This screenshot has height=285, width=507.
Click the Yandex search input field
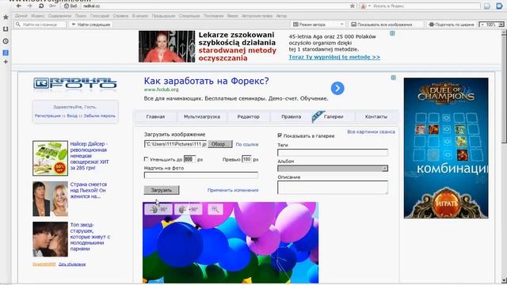click(x=425, y=6)
